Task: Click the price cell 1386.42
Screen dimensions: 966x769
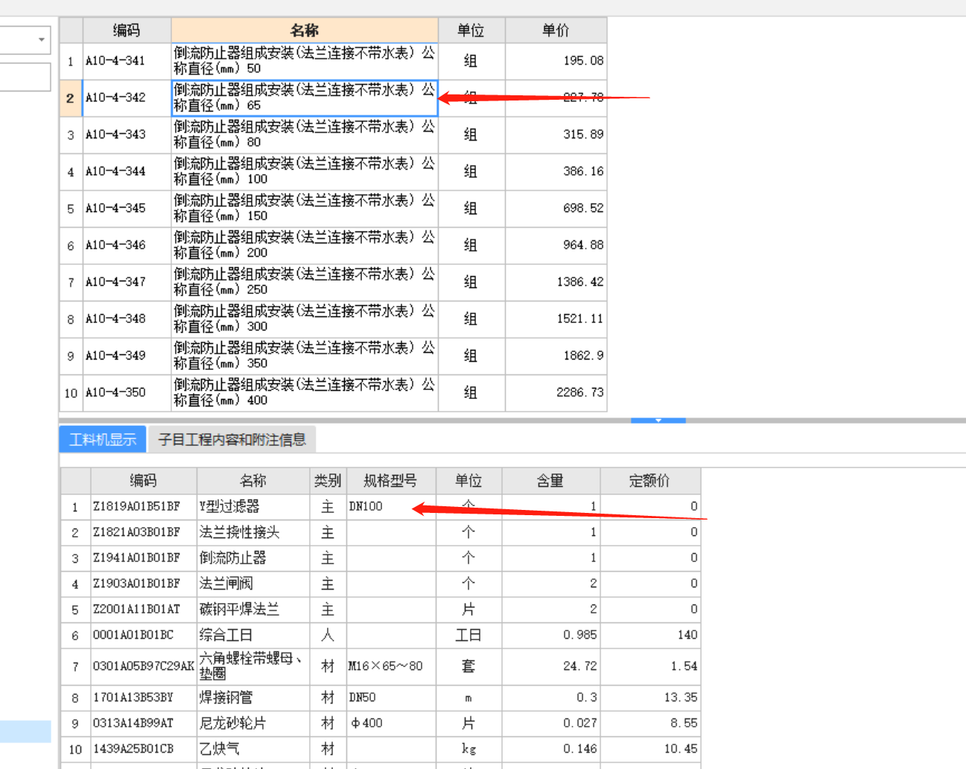Action: [556, 282]
